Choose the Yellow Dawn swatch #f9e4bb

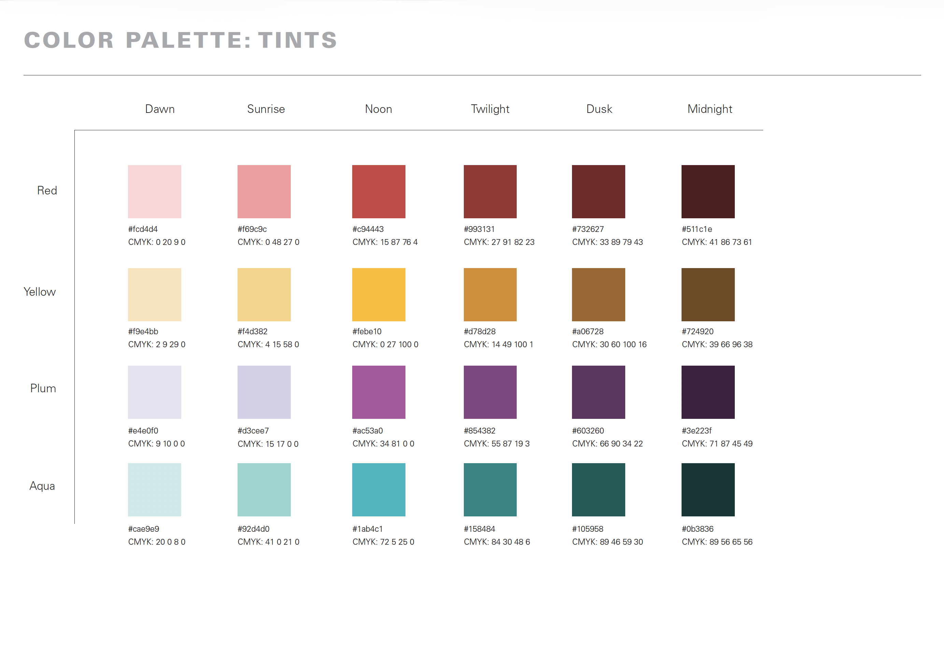[x=154, y=294]
